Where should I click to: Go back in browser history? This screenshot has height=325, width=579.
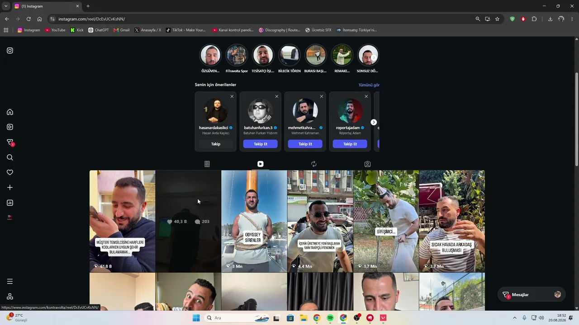(7, 19)
